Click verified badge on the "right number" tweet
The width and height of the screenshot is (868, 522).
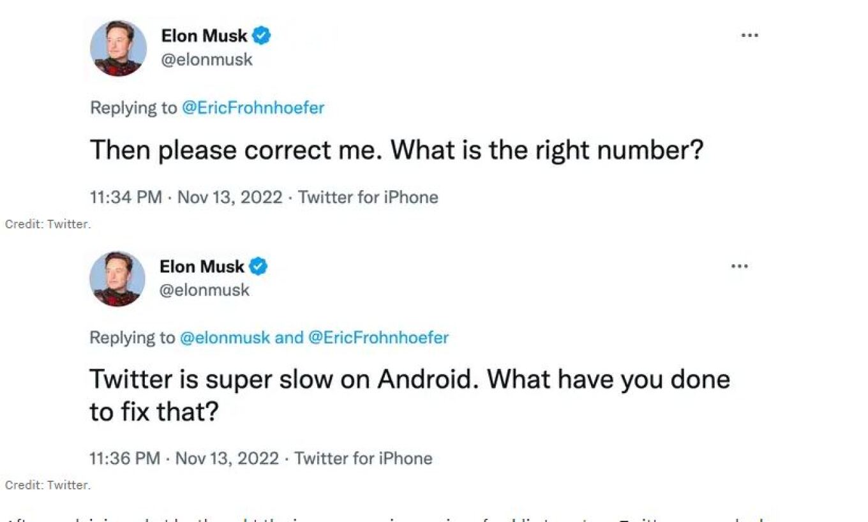click(x=261, y=36)
